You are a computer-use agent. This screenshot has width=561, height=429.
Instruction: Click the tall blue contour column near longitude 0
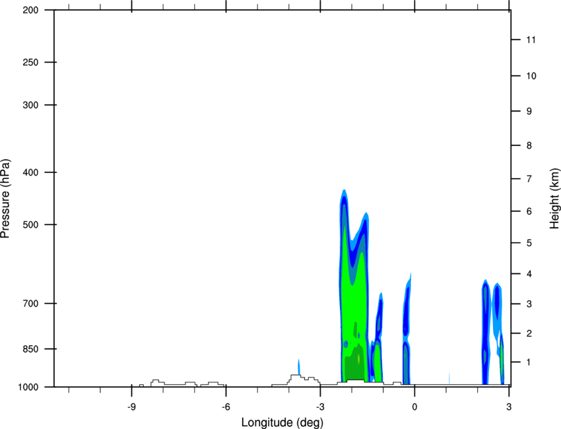click(406, 329)
